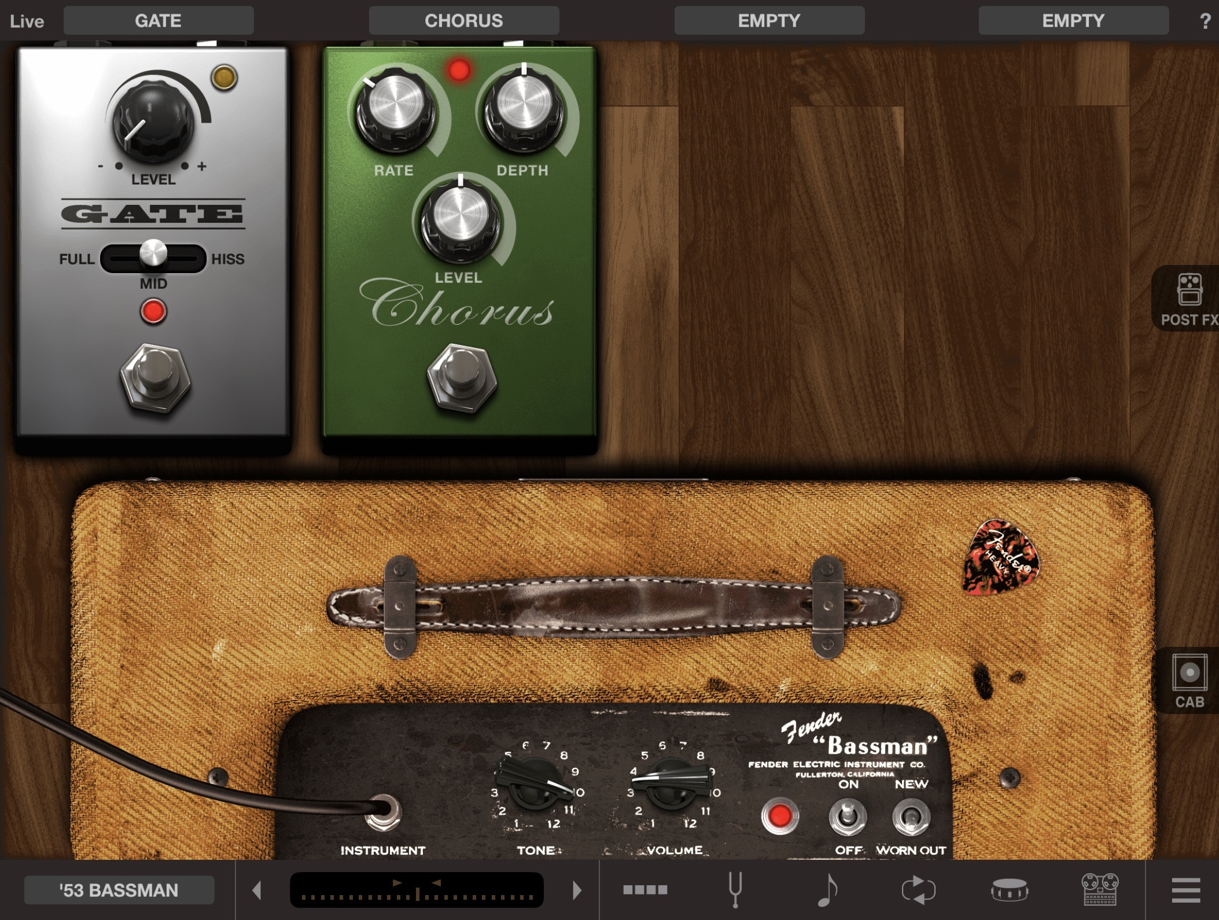Open the tape recorder icon
This screenshot has width=1219, height=920.
click(x=1100, y=889)
